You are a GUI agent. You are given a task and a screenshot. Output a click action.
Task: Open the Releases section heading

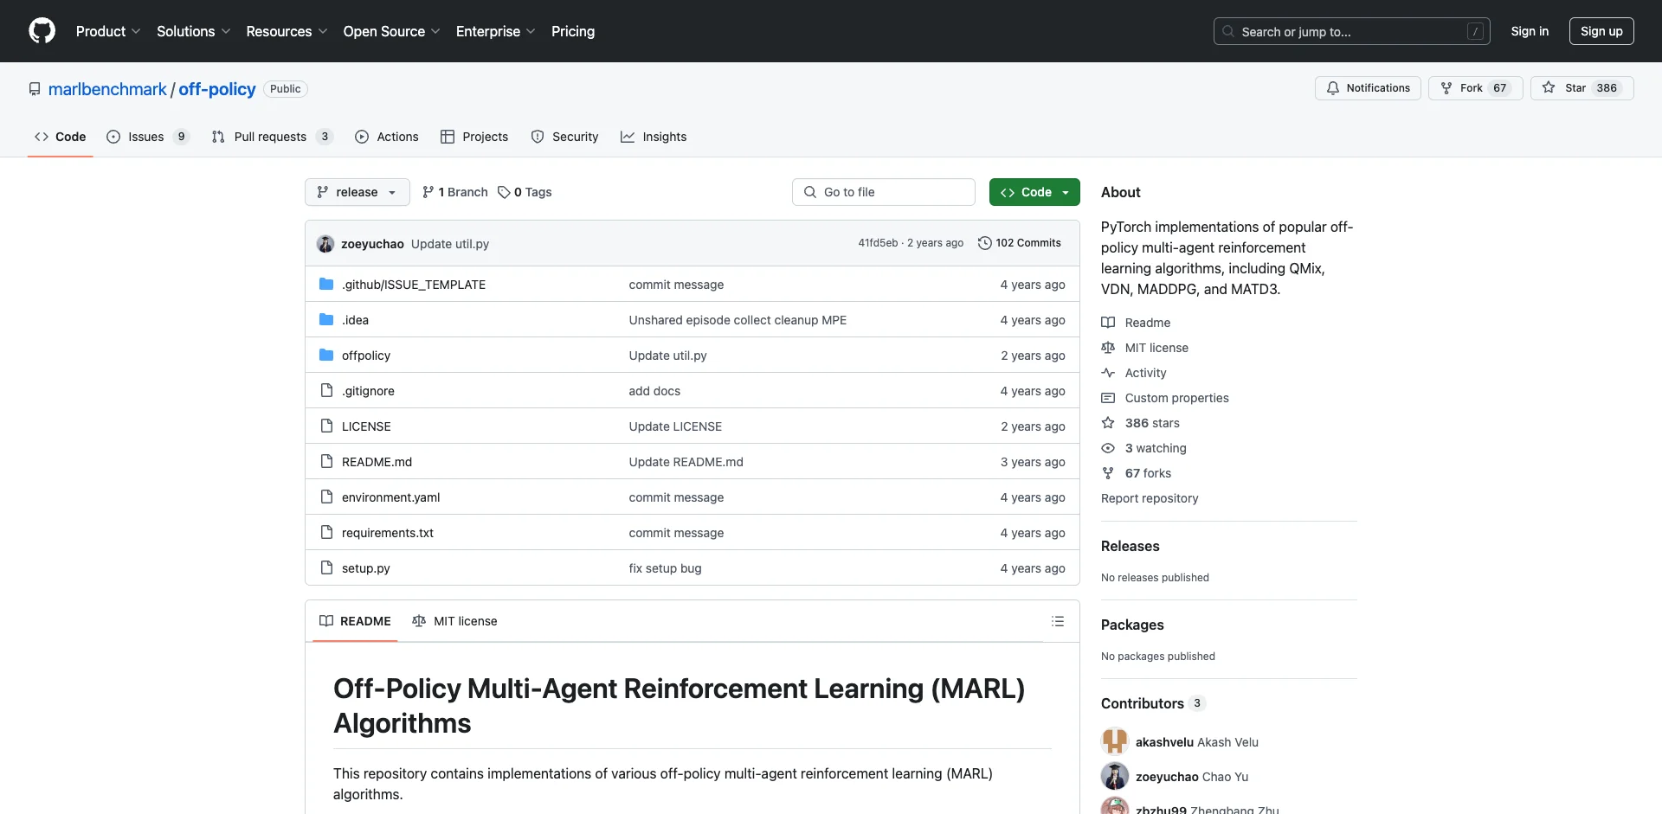pos(1130,546)
